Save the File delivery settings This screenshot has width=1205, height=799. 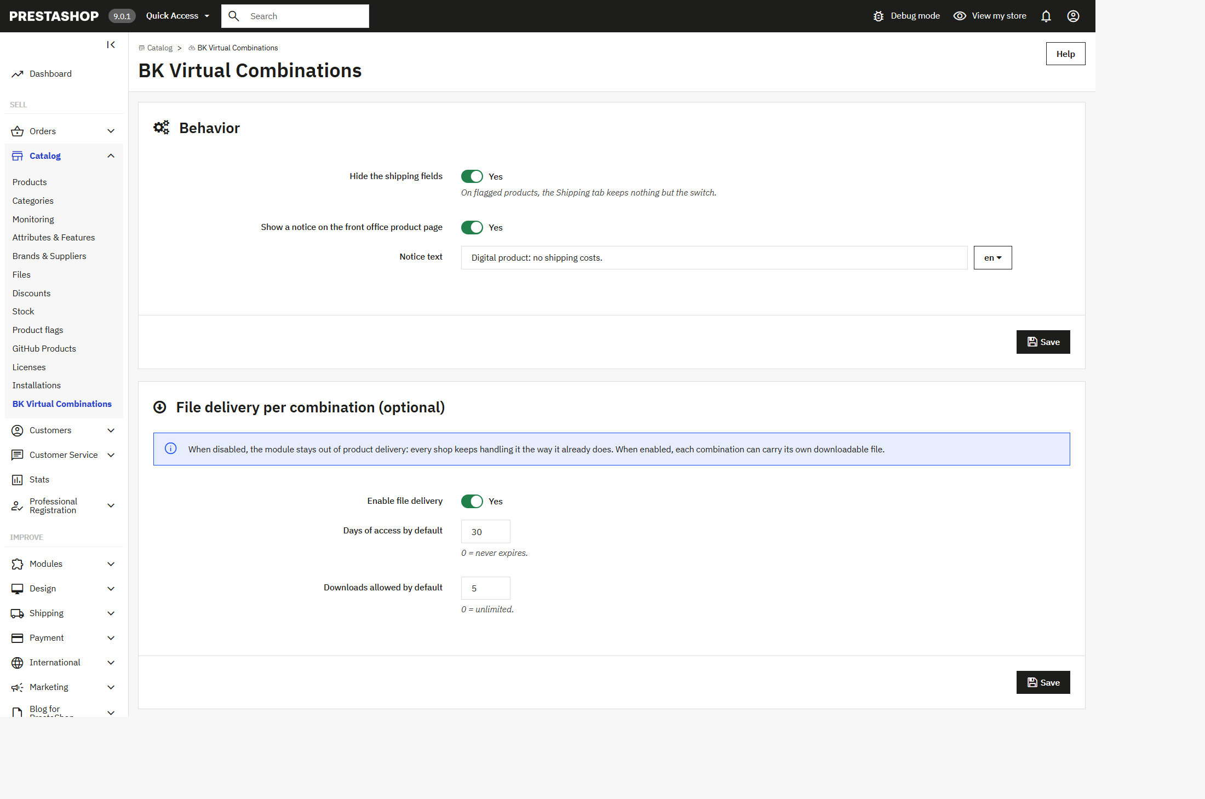[1043, 682]
